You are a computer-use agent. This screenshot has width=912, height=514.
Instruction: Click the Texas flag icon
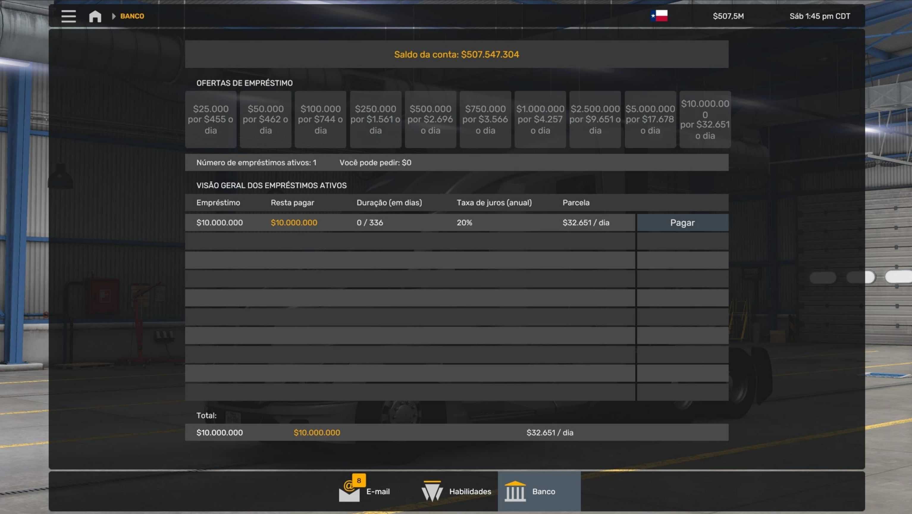[659, 15]
